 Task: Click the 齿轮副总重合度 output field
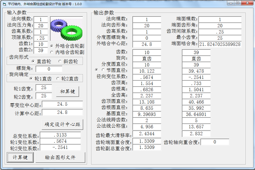coord(147,147)
